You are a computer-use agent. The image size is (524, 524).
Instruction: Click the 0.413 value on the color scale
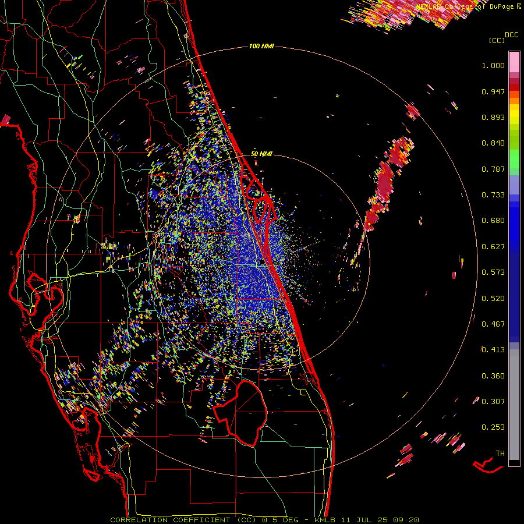[493, 350]
